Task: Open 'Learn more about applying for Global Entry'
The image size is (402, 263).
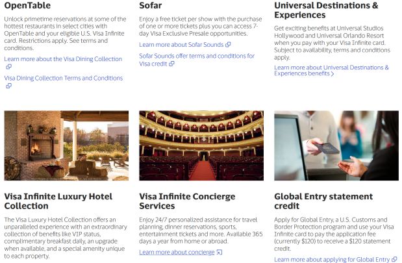Action: (332, 259)
